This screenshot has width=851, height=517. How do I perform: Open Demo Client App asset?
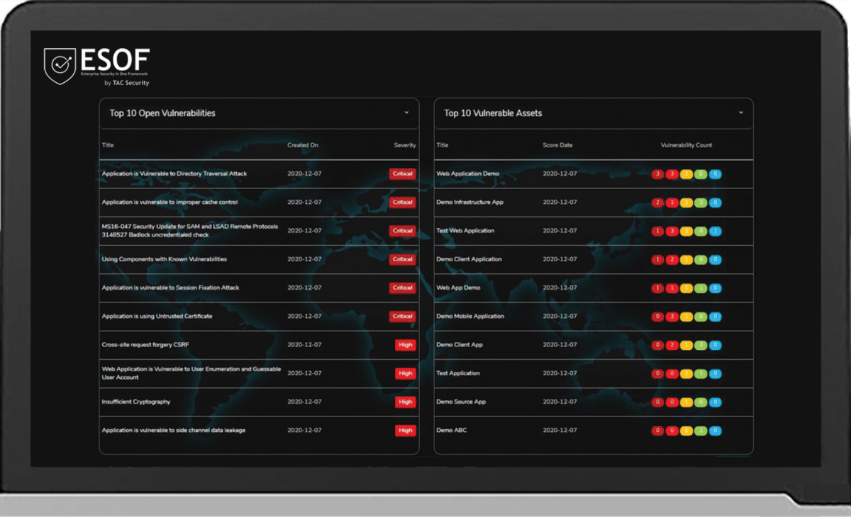(x=460, y=345)
